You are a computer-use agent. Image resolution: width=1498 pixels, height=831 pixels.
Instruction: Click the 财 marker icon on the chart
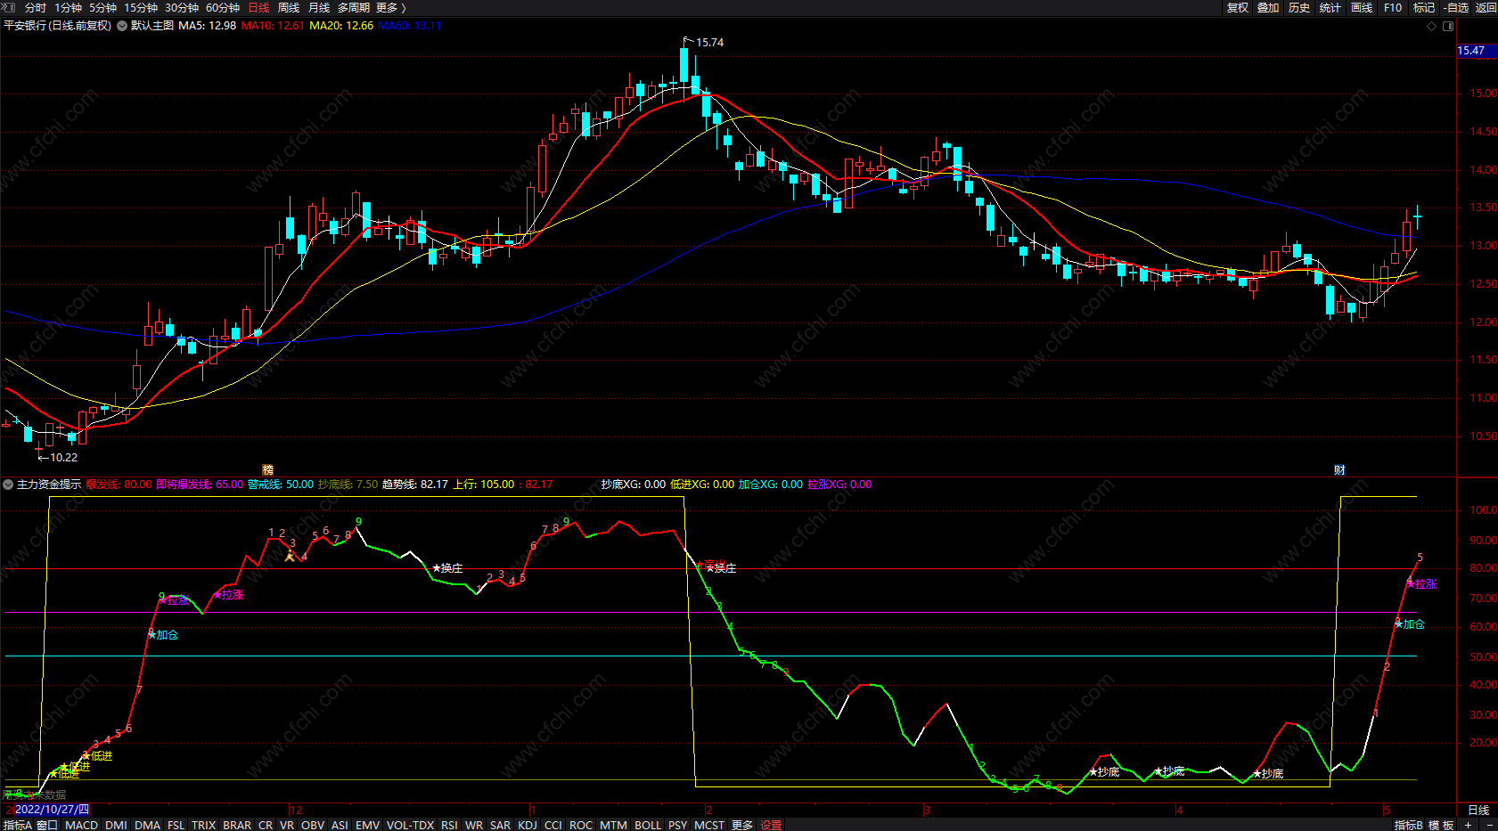1339,470
